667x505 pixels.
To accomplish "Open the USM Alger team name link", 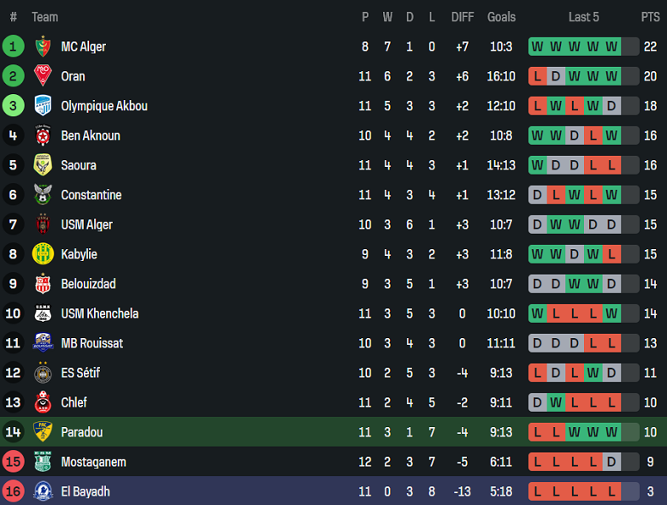I will point(86,224).
